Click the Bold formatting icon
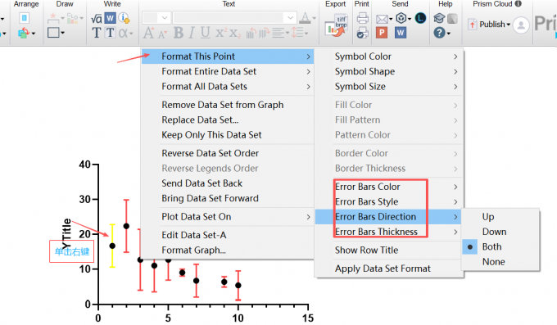This screenshot has height=325, width=557. click(179, 33)
